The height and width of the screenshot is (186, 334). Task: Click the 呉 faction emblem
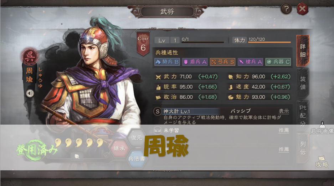[30, 56]
